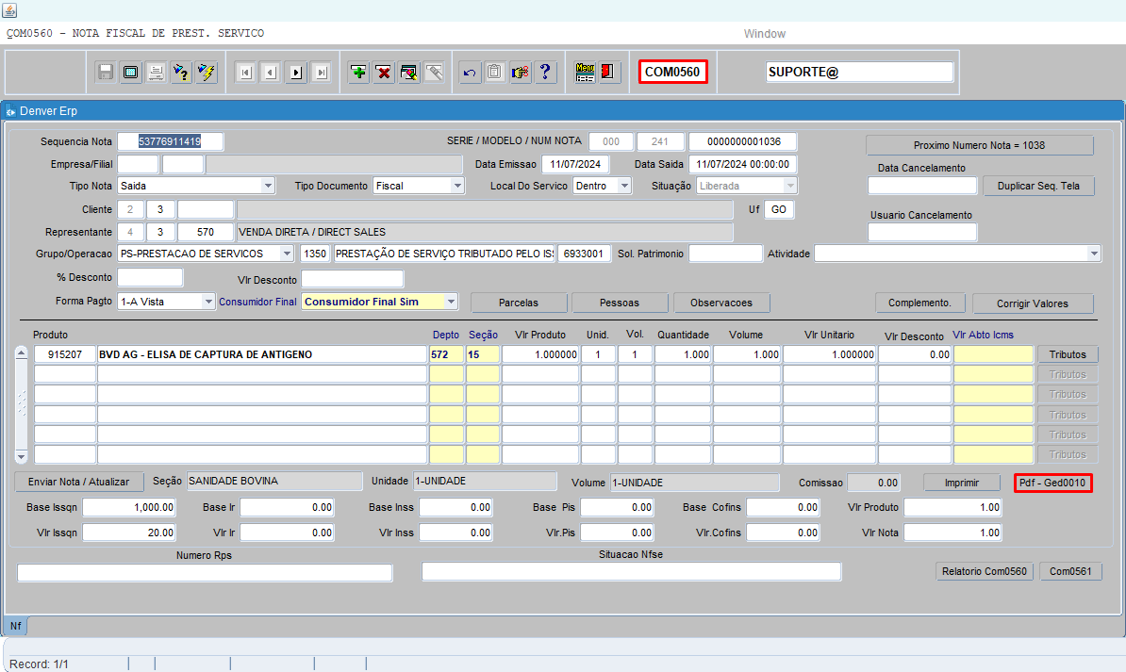Go to the first record
The image size is (1126, 672).
[x=245, y=72]
